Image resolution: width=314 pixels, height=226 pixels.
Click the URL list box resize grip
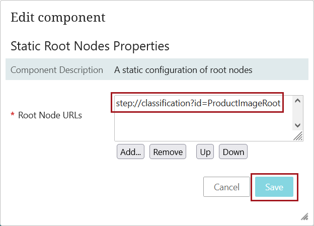(298, 136)
